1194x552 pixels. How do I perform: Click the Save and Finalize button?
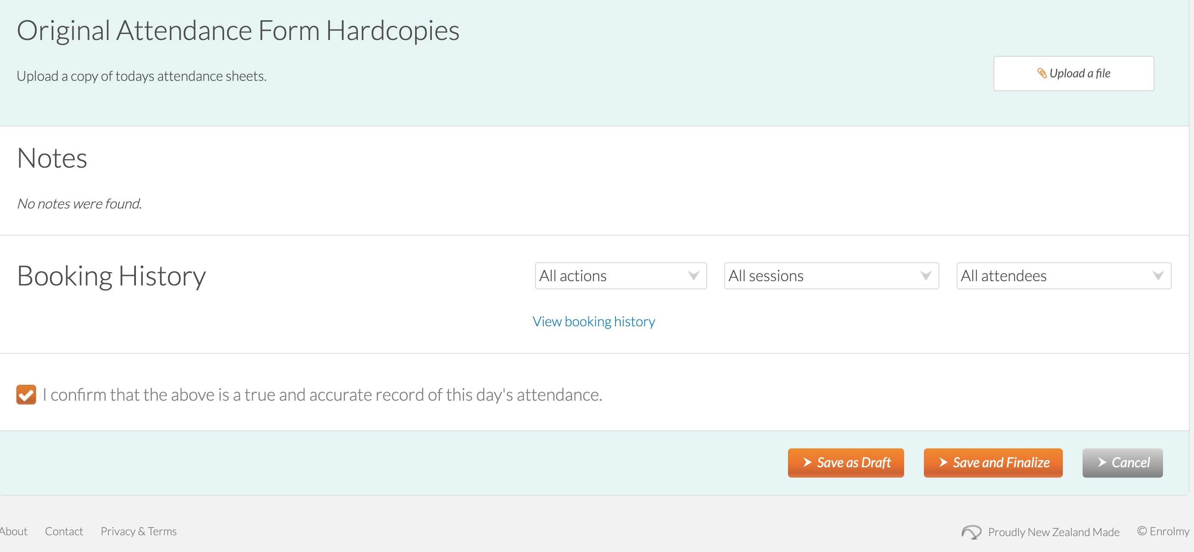(993, 463)
